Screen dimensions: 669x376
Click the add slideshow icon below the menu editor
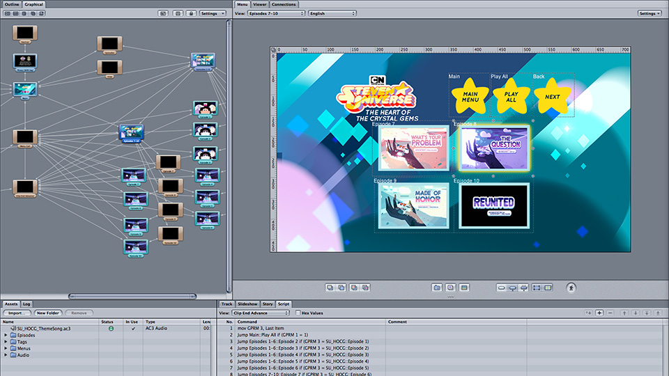(451, 288)
